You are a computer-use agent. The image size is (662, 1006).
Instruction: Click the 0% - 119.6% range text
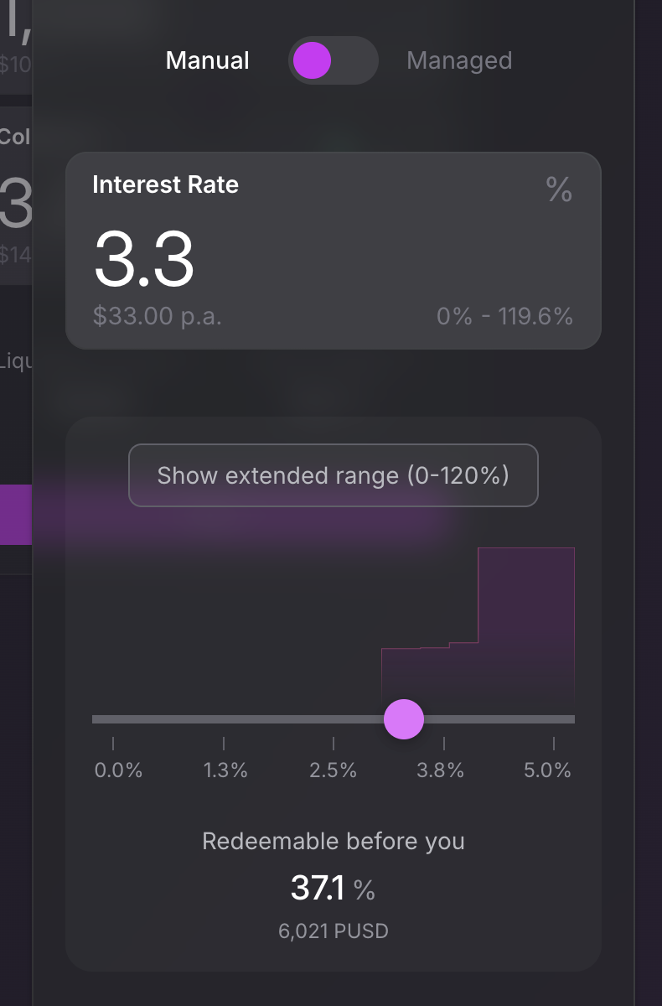504,316
